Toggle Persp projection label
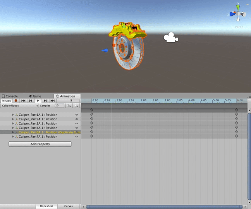 pos(239,27)
